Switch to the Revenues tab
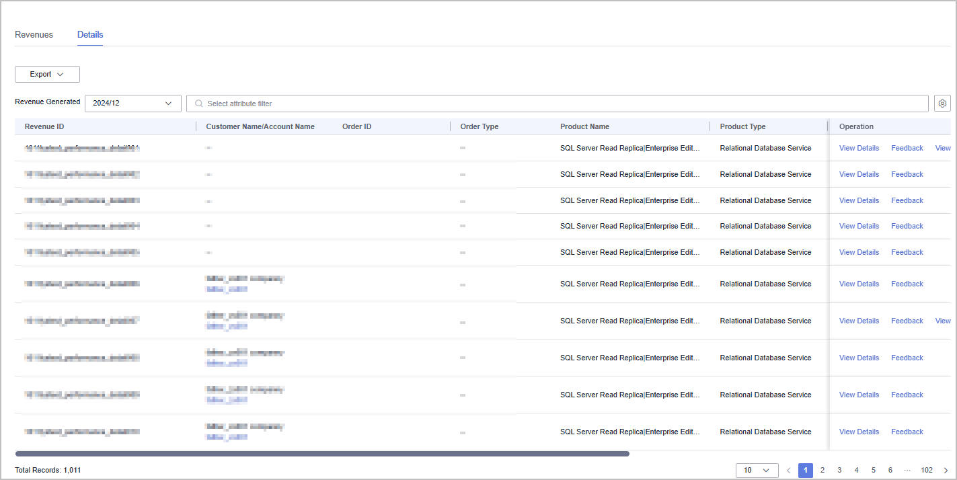The image size is (957, 480). click(x=34, y=34)
